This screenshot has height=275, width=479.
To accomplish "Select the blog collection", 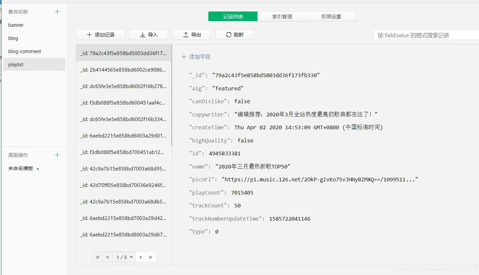I will point(34,38).
